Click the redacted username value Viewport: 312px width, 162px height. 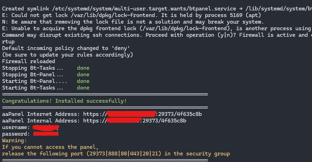[46, 127]
